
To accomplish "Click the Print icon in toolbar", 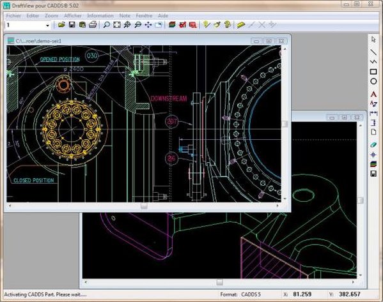I will (93, 25).
